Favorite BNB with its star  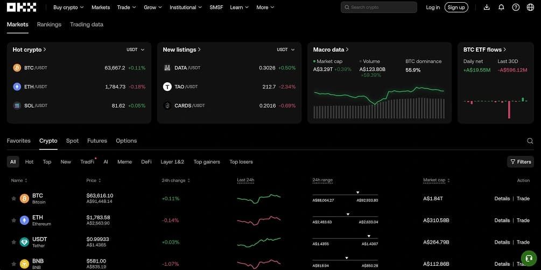pyautogui.click(x=14, y=264)
